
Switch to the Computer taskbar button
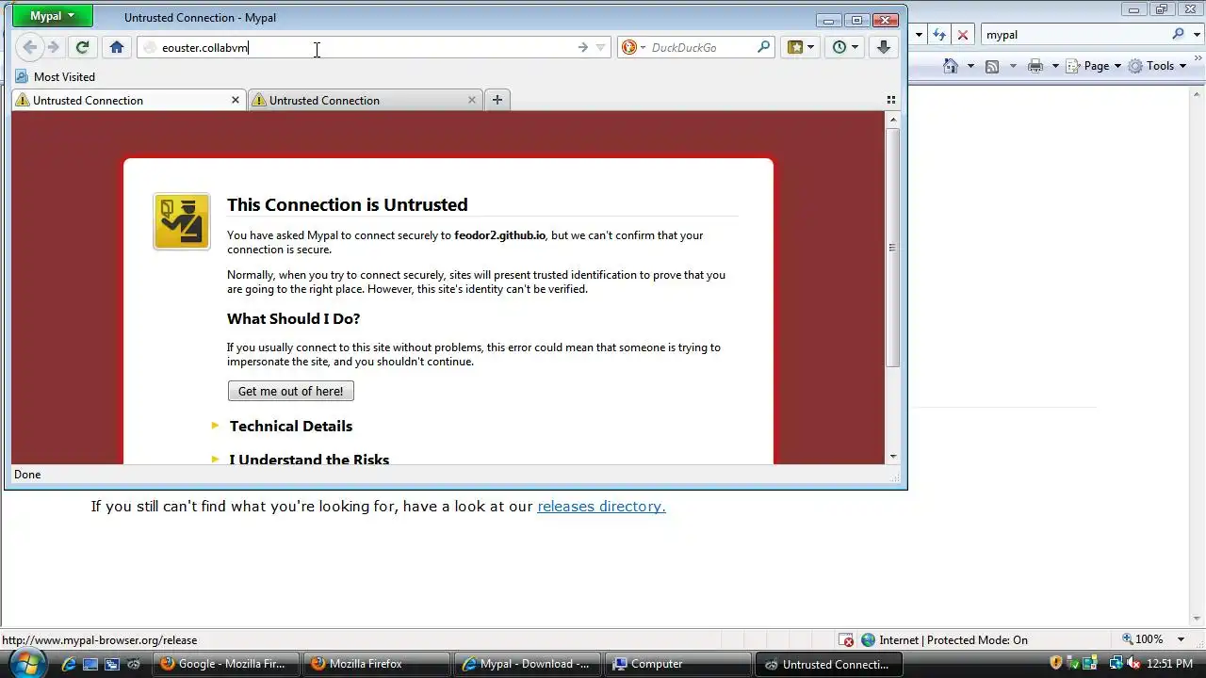[678, 664]
